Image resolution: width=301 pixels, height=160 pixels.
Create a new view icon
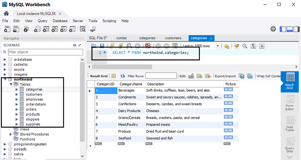click(55, 29)
